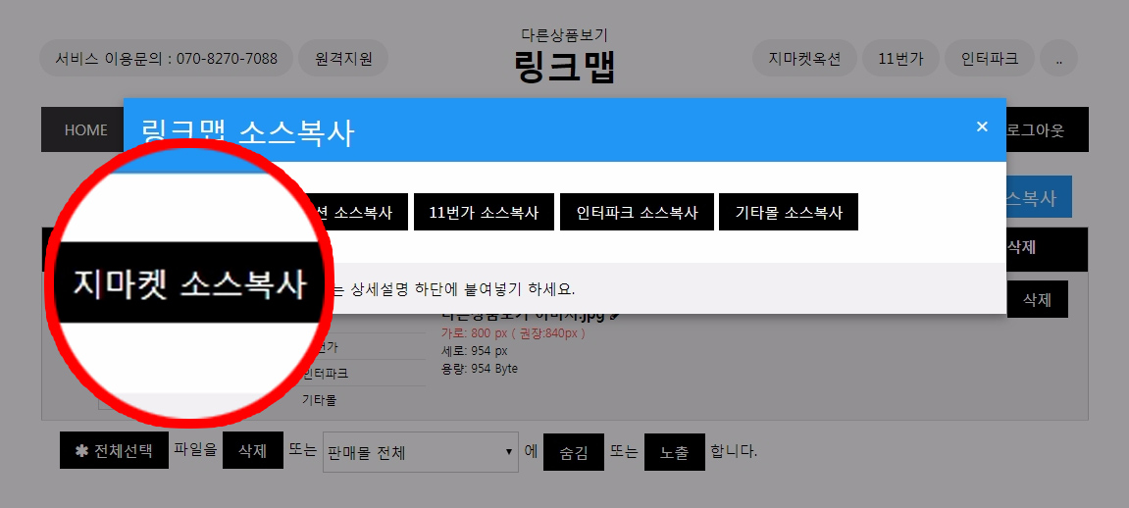Click the 삭제 button in the file row
The width and height of the screenshot is (1129, 508).
(x=1037, y=299)
